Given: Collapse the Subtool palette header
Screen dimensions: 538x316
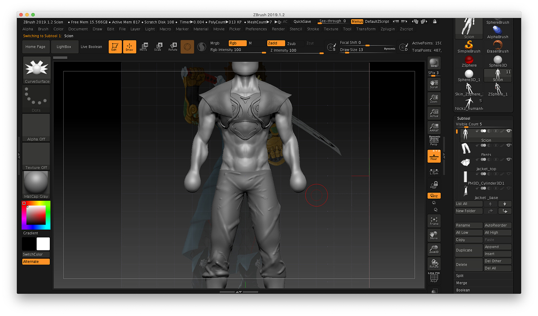Looking at the screenshot, I should 464,118.
